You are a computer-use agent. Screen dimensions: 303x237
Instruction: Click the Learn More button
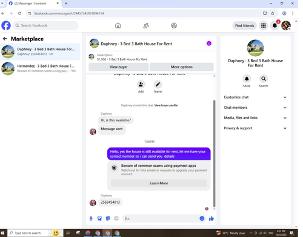159,183
